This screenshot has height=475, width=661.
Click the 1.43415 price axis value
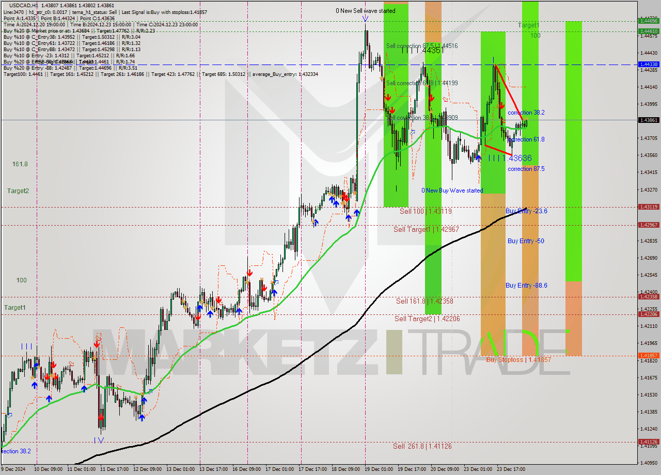[x=649, y=172]
